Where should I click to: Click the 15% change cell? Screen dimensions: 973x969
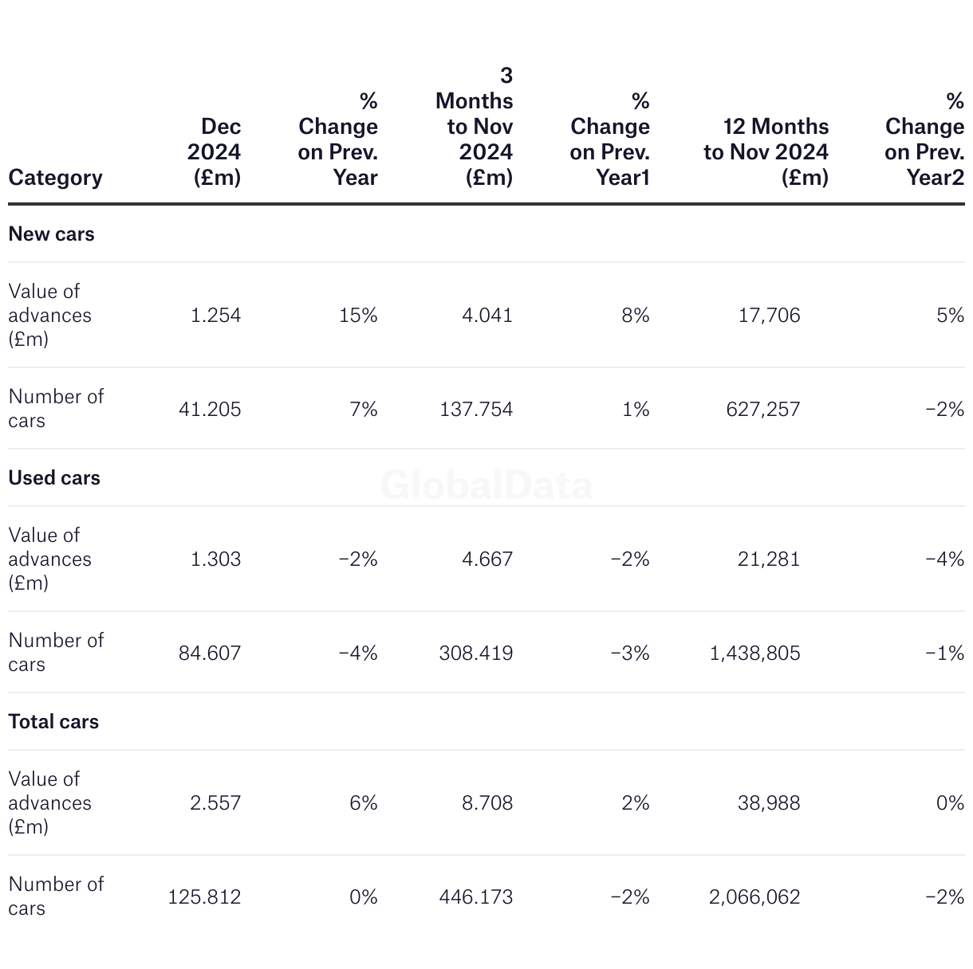pyautogui.click(x=358, y=316)
